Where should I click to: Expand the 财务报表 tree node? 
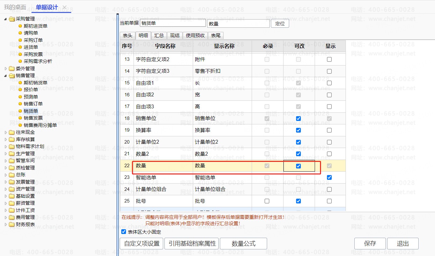pos(5,225)
